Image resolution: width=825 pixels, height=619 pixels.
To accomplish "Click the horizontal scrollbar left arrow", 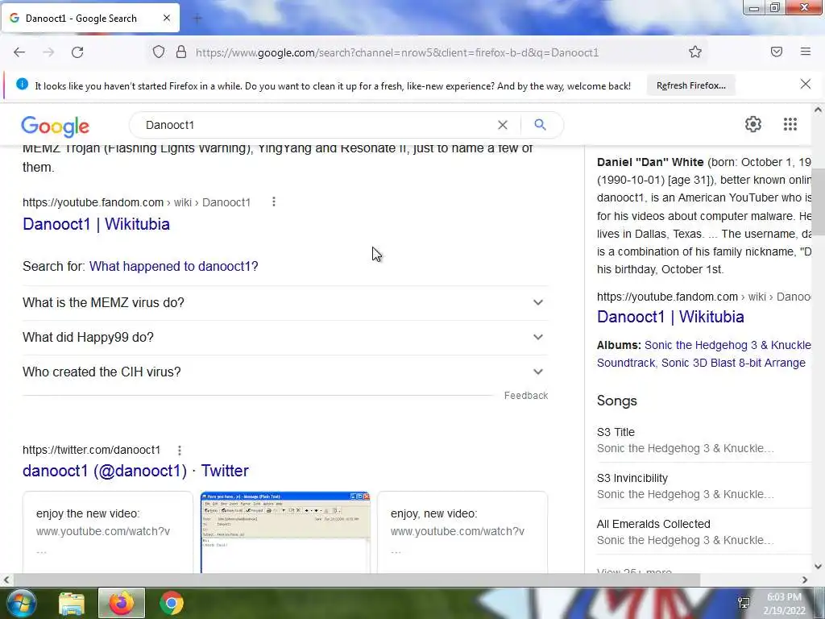I will [x=6, y=580].
